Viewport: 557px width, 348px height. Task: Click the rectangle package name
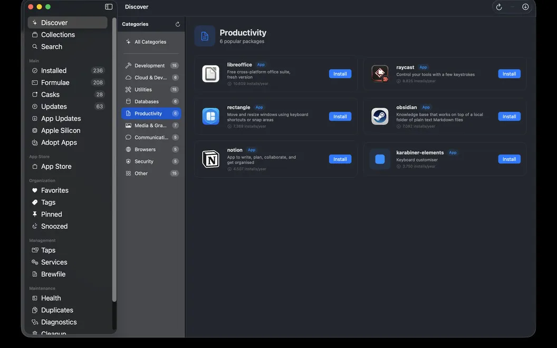tap(238, 107)
